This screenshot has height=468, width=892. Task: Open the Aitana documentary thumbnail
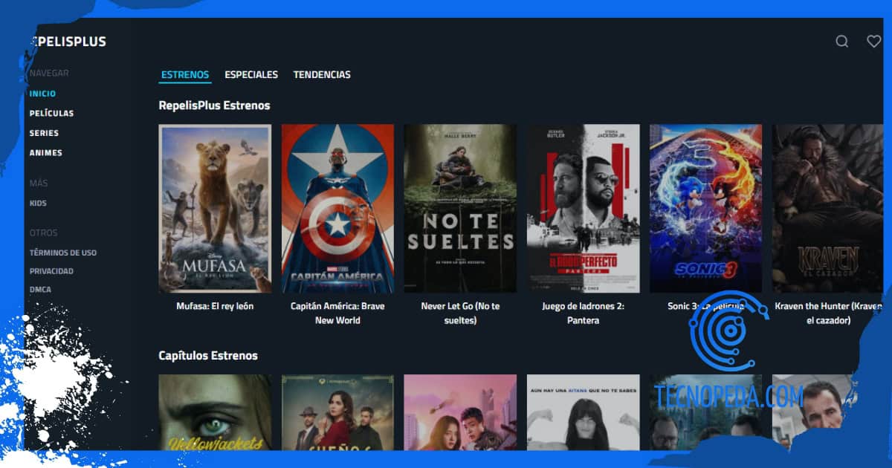(583, 412)
